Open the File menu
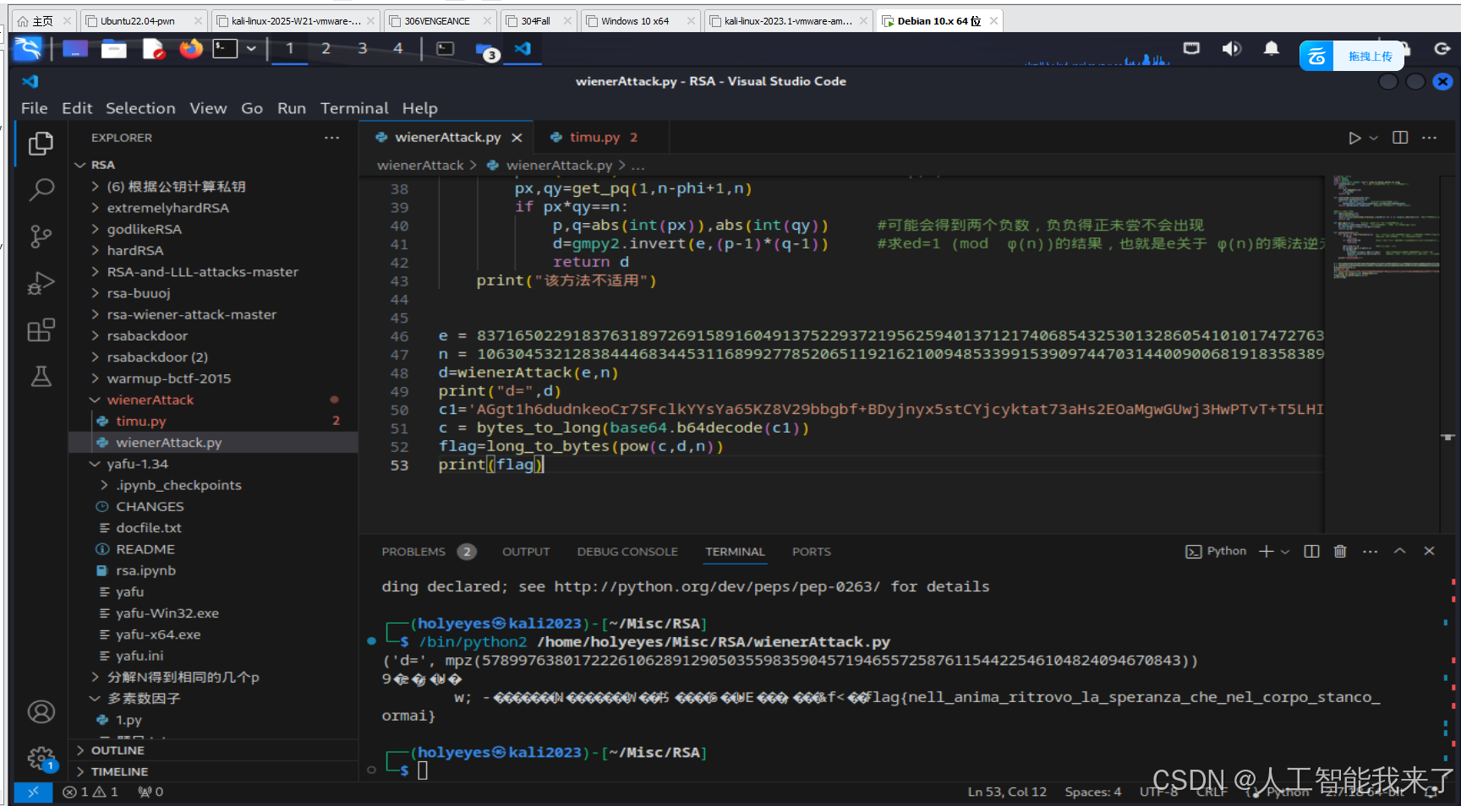 34,108
